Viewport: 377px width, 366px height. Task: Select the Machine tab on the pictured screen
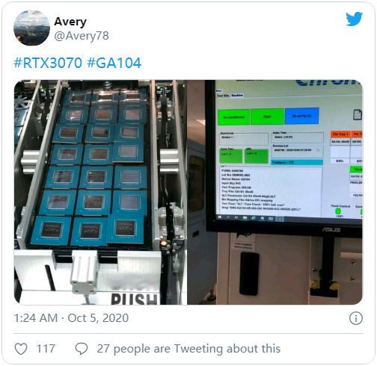point(237,96)
